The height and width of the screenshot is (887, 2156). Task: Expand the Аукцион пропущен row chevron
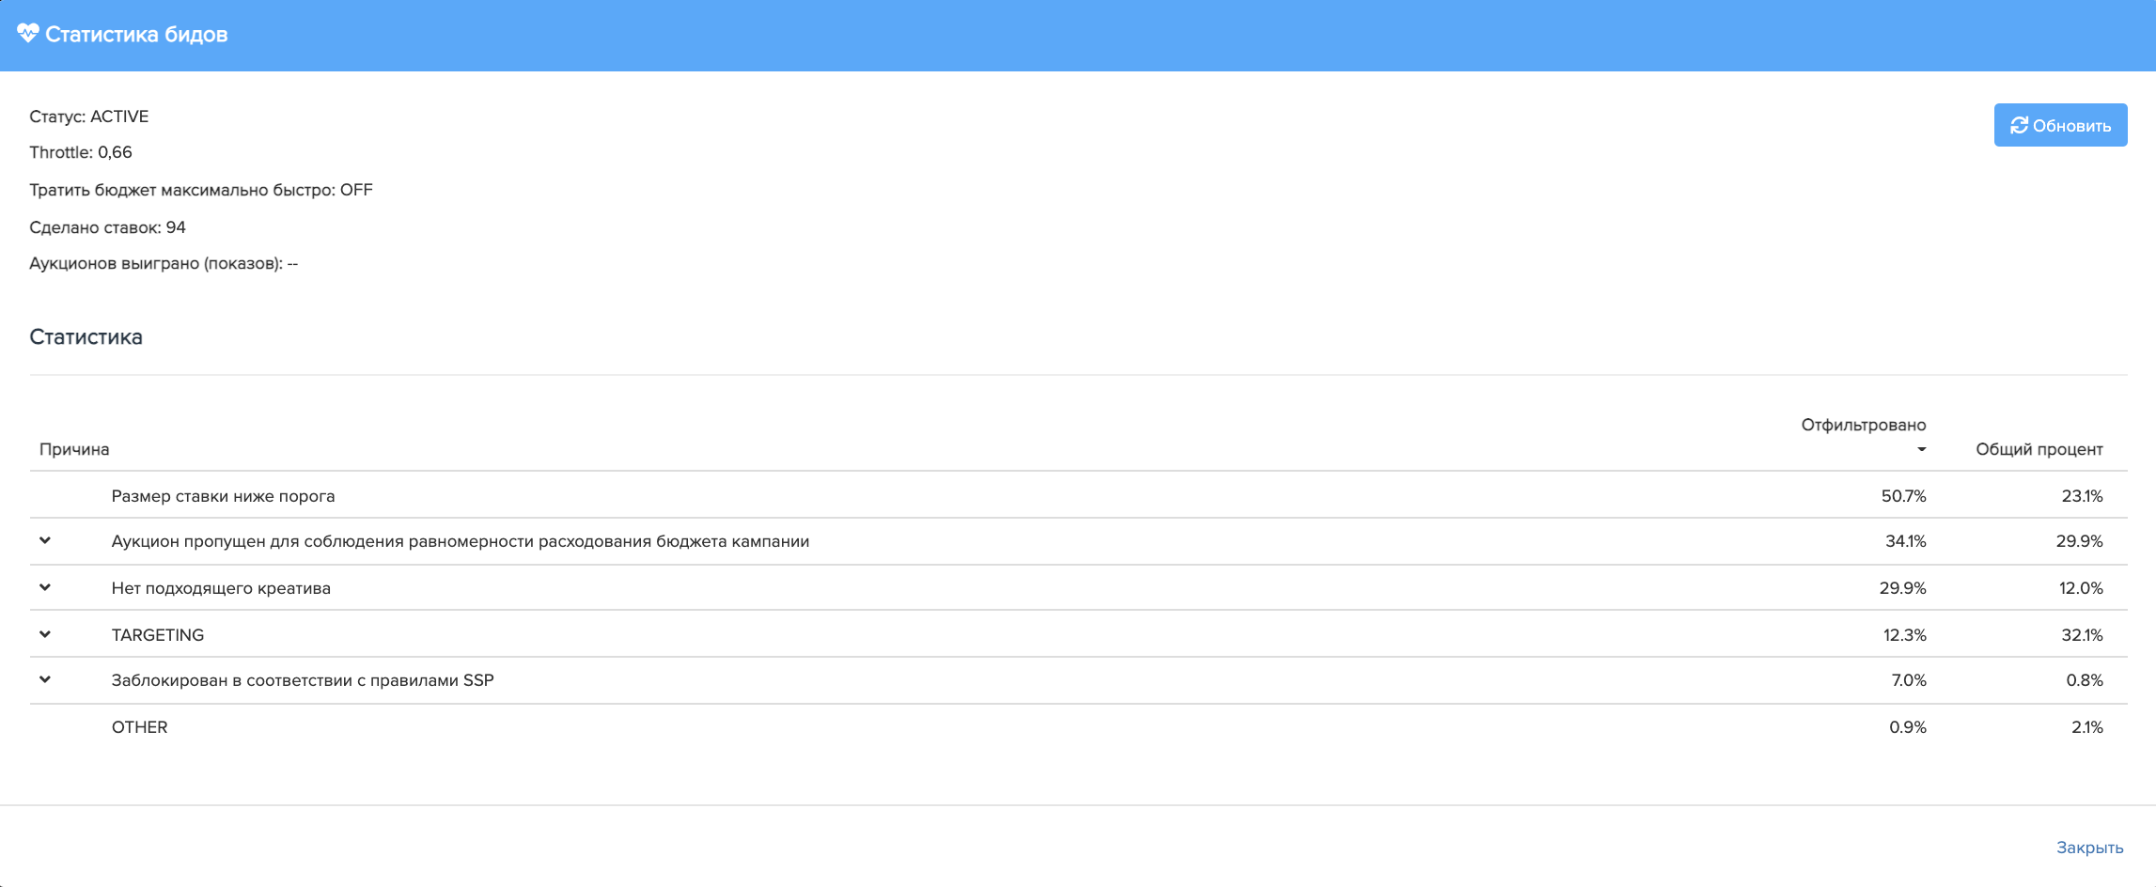(45, 541)
